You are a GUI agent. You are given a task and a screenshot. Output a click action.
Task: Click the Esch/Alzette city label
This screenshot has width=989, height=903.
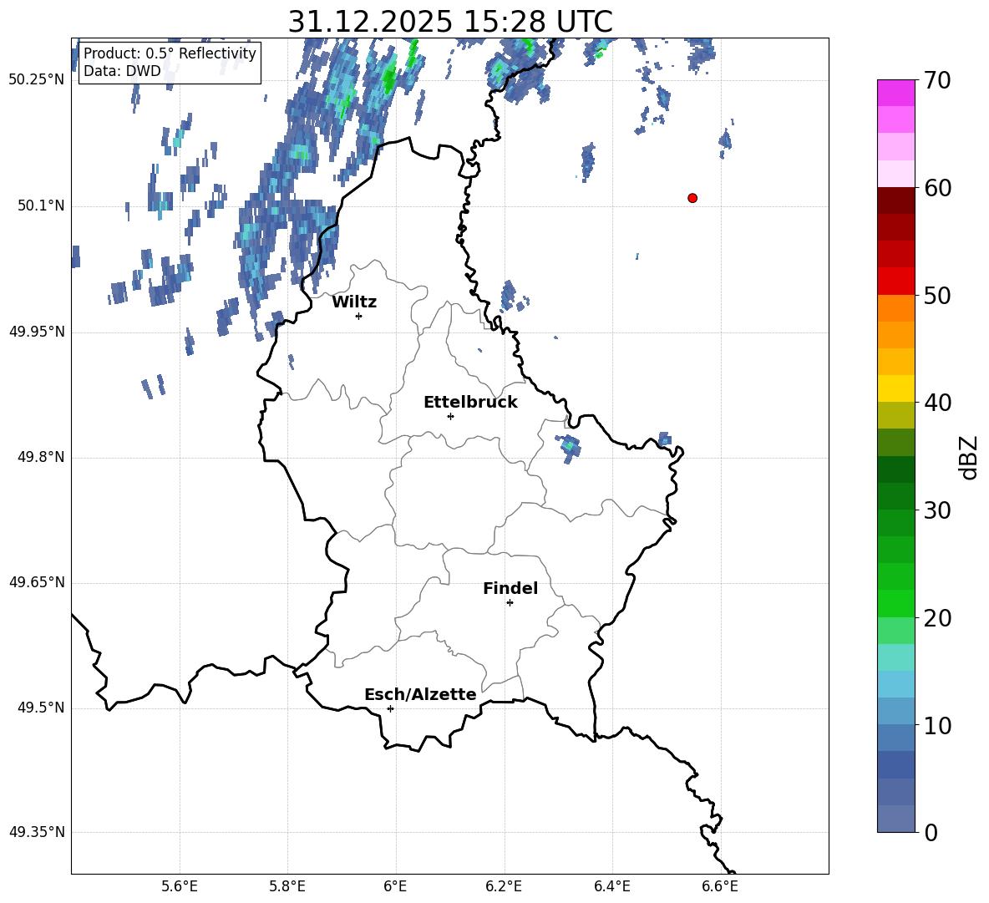point(419,695)
